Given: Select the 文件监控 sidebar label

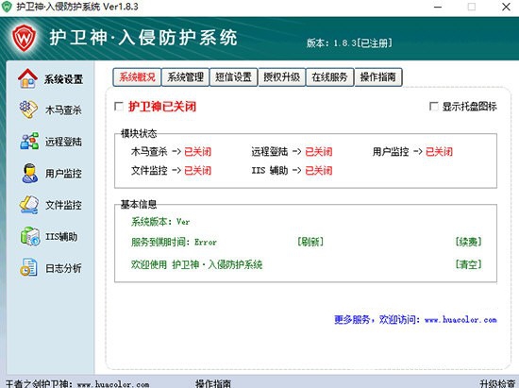Looking at the screenshot, I should [x=63, y=205].
